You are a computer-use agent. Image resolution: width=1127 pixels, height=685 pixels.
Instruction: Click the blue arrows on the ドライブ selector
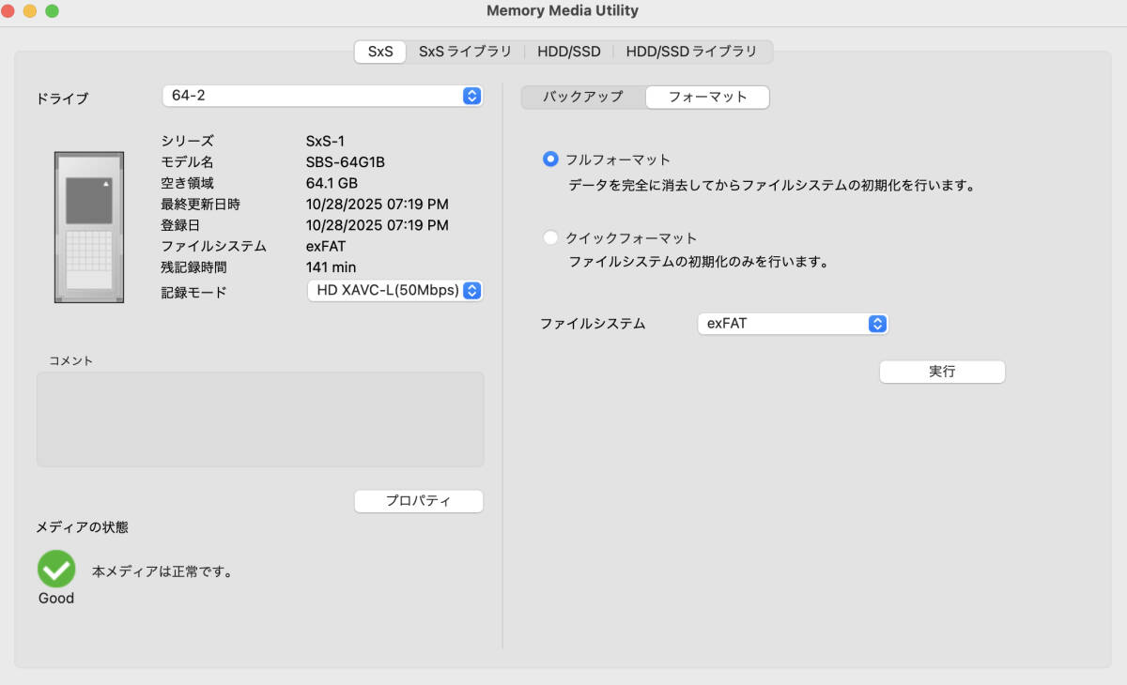pos(472,96)
